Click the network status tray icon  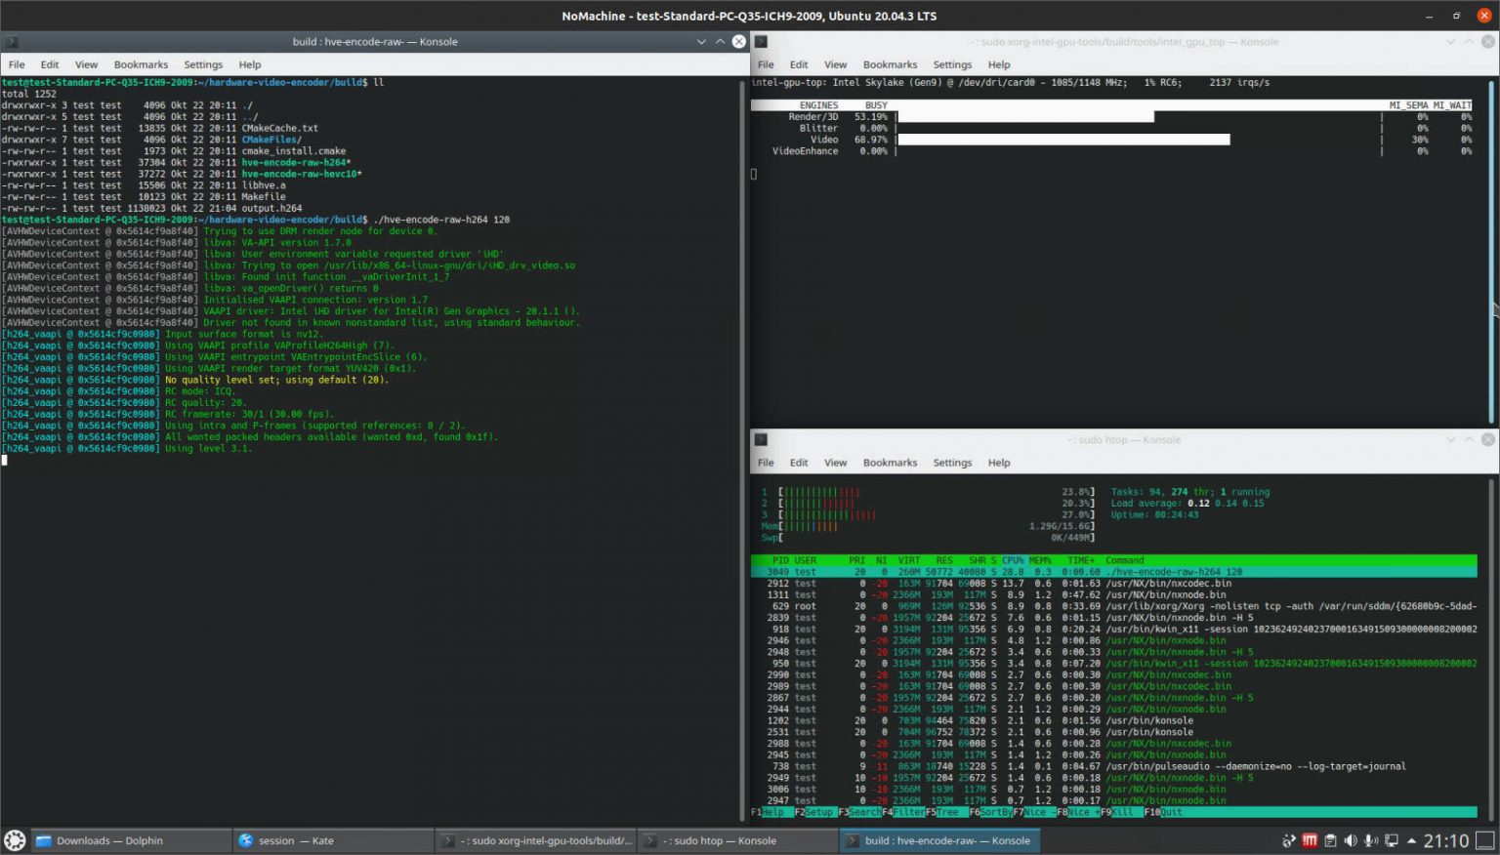pyautogui.click(x=1288, y=840)
